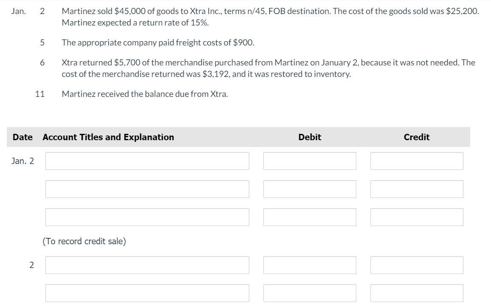Focus the credit box in the second Jan. 2 entry's first row
The width and height of the screenshot is (491, 308).
(x=417, y=265)
